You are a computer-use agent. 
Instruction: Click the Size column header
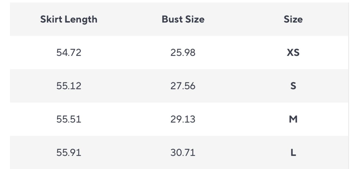pyautogui.click(x=293, y=19)
